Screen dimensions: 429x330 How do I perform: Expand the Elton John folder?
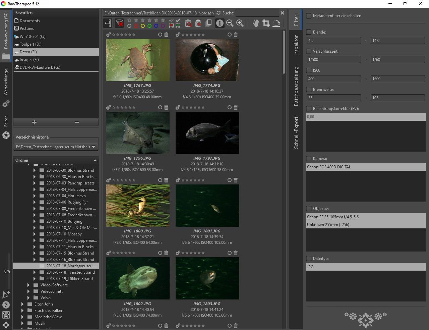22,304
